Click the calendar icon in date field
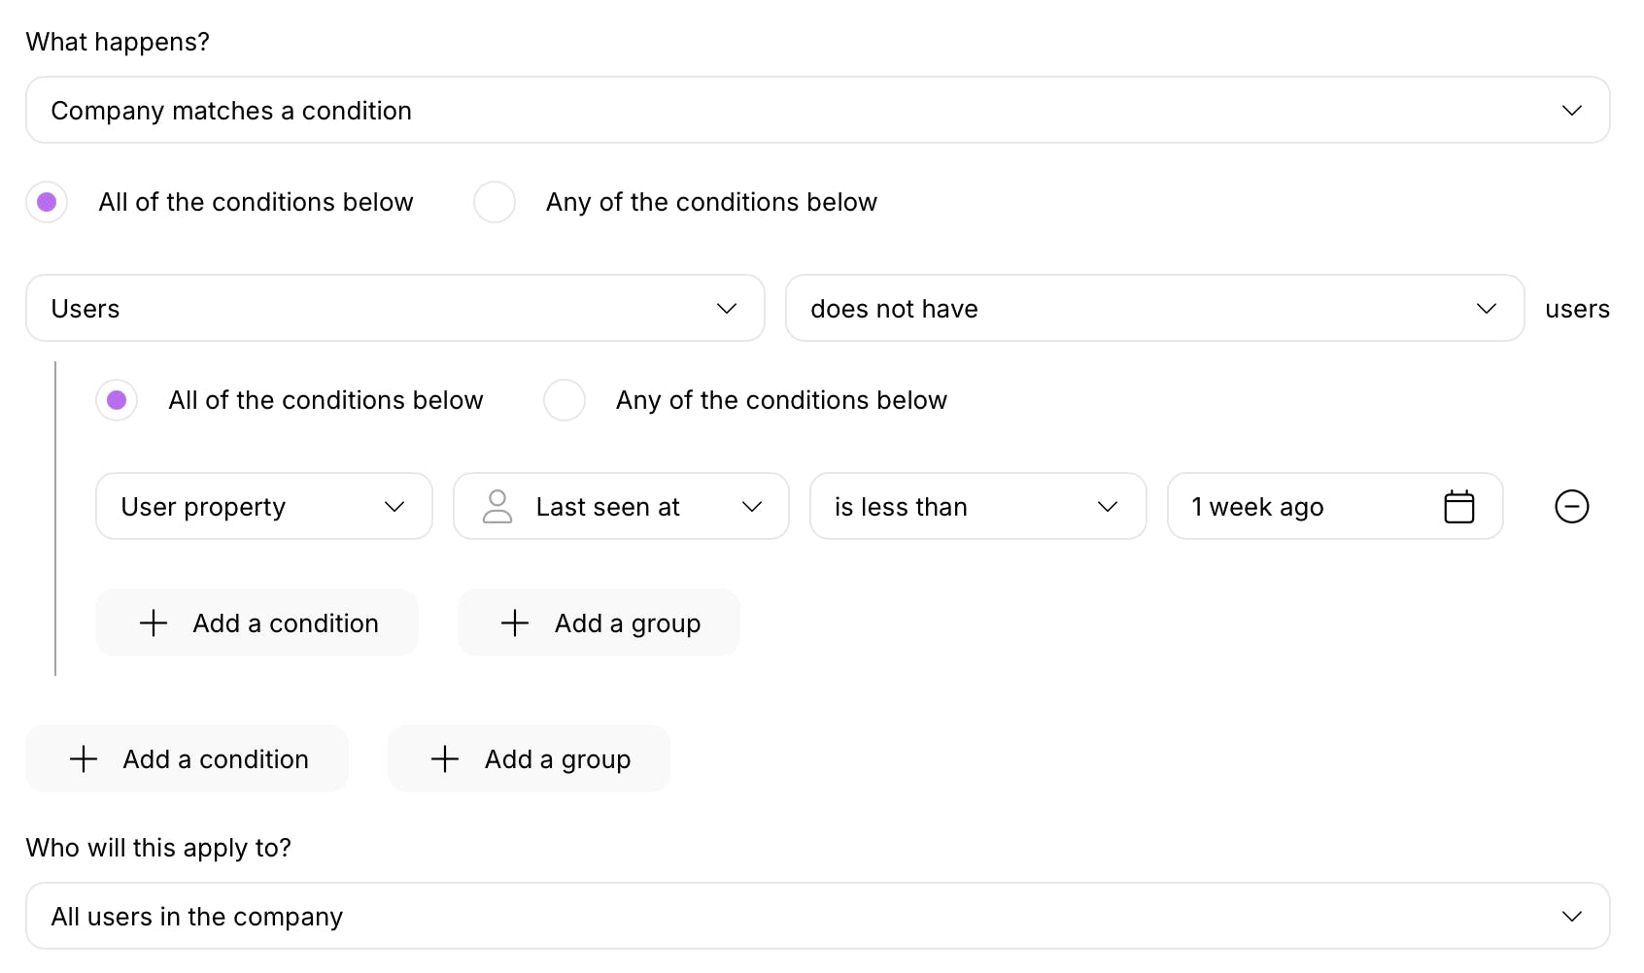Image resolution: width=1644 pixels, height=973 pixels. click(x=1458, y=507)
